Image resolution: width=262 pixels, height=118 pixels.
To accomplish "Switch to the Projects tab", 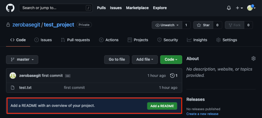I will (138, 40).
